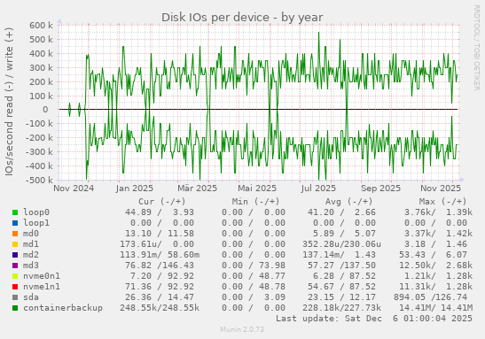
Task: Click the containerbackup dark green swatch
Action: pos(15,308)
